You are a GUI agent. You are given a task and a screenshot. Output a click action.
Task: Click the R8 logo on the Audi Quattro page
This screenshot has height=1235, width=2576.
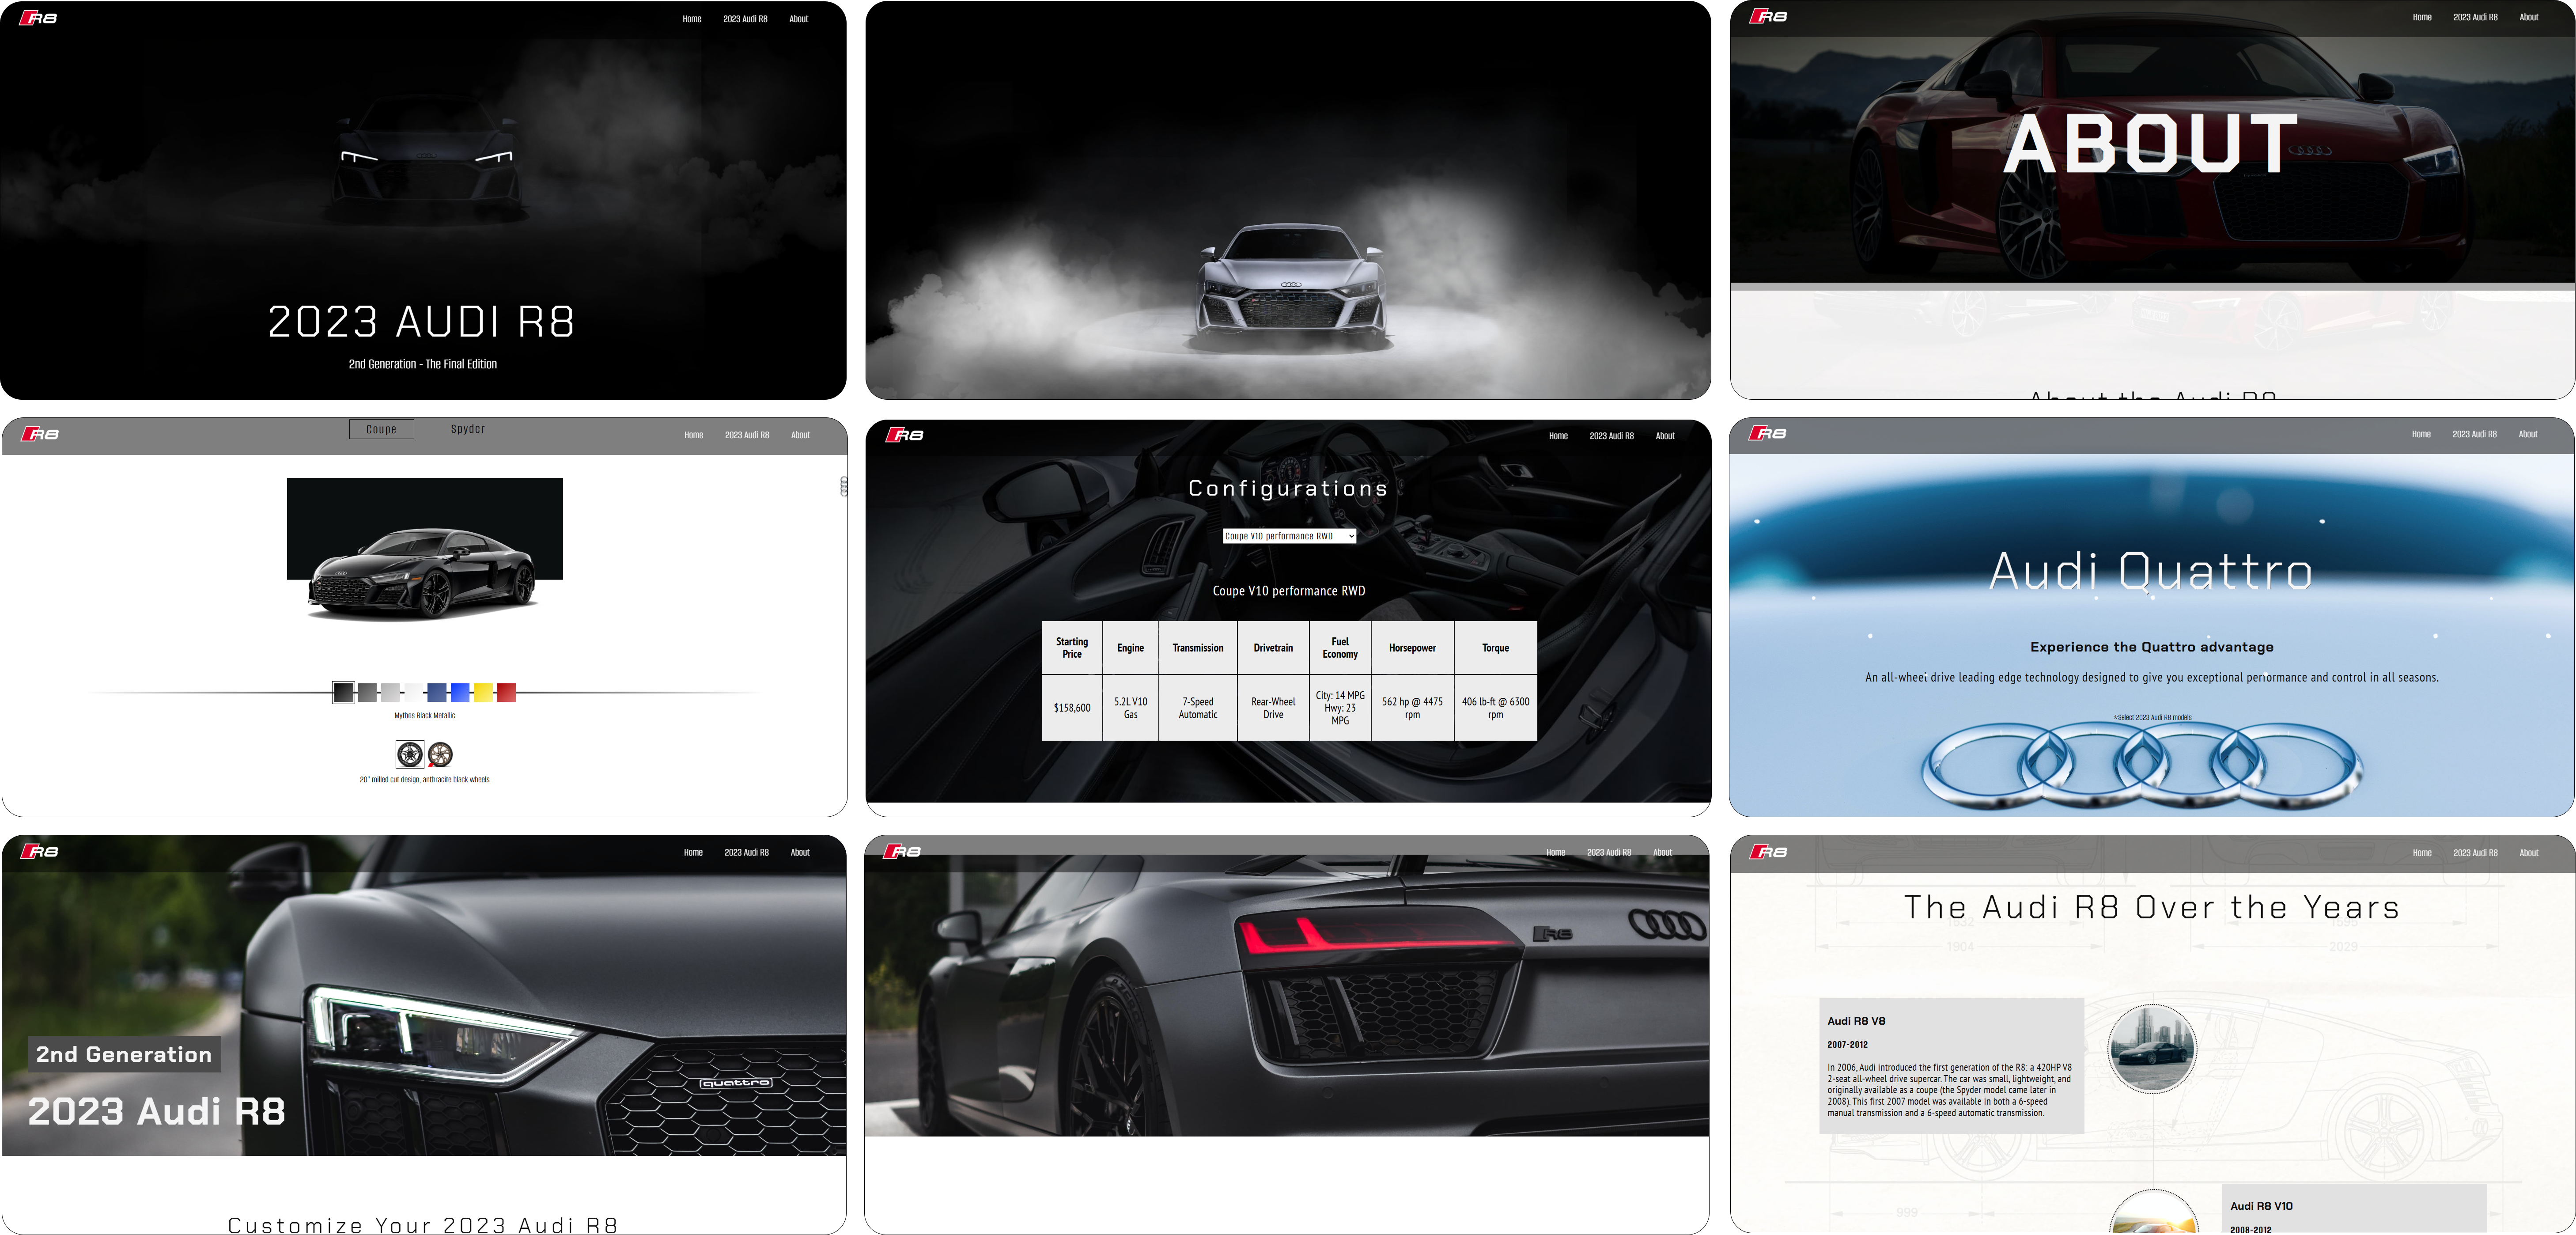(x=1769, y=433)
